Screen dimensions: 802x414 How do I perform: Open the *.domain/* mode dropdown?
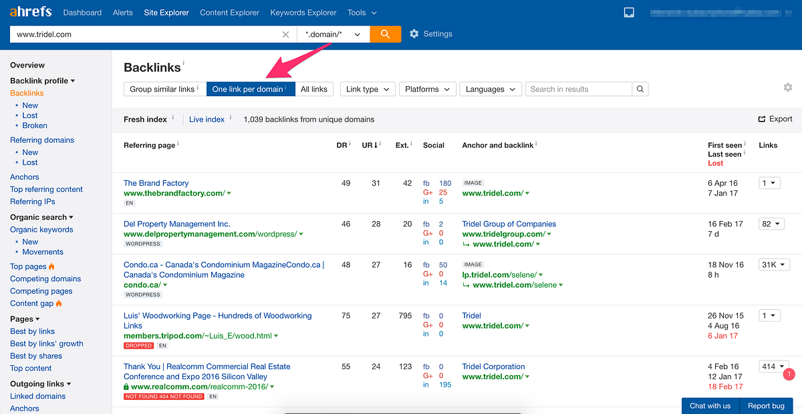[x=333, y=34]
